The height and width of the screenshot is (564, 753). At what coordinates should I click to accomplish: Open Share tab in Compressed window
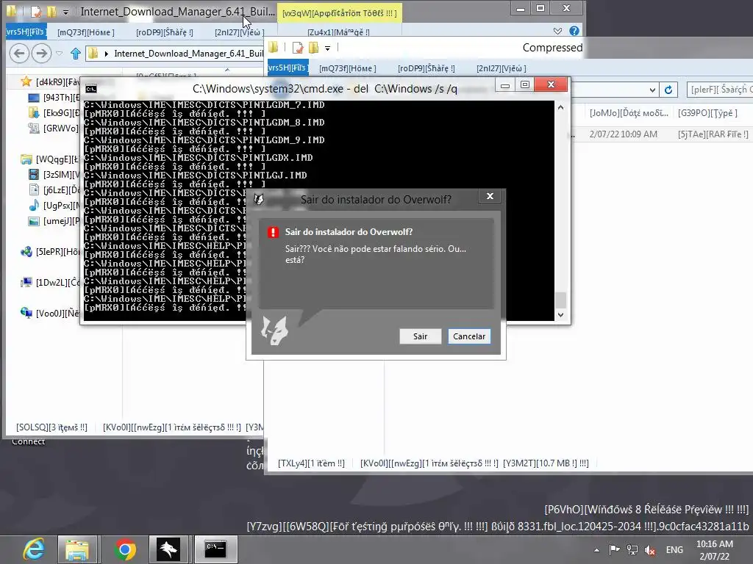click(x=427, y=68)
